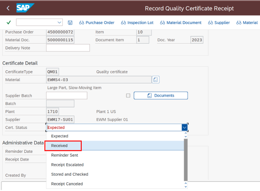Click the 'EWM Supplier 01' description
260x191 pixels.
(112, 120)
